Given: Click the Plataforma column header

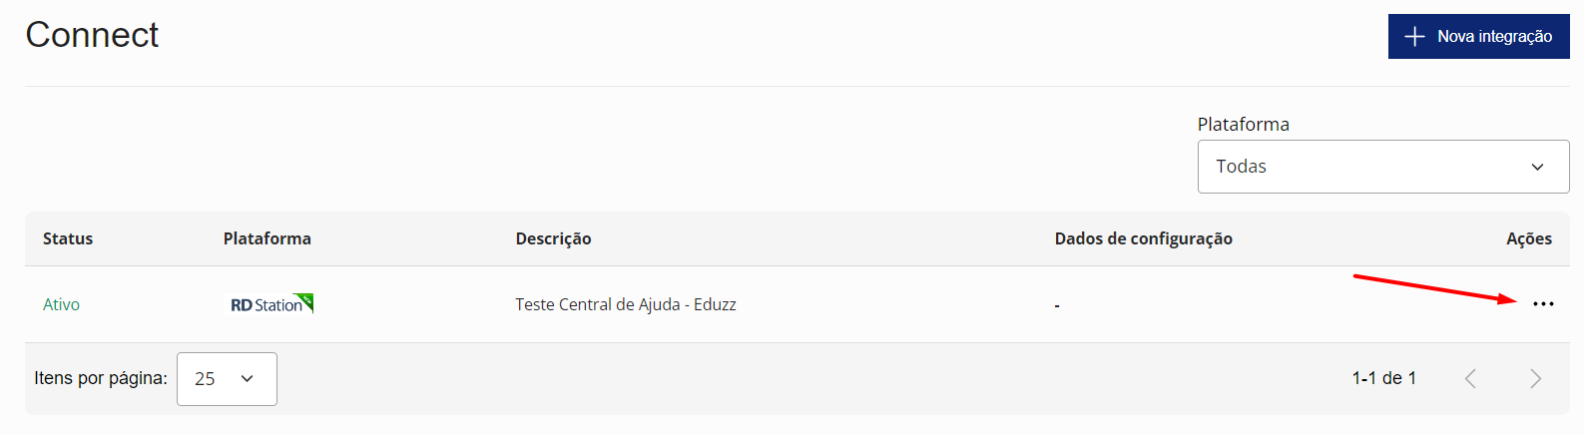Looking at the screenshot, I should pos(267,238).
